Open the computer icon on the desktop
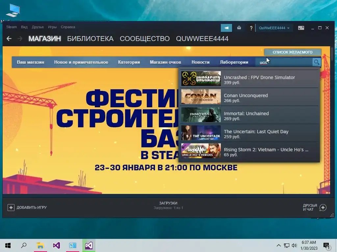The width and height of the screenshot is (337, 252). (13, 10)
